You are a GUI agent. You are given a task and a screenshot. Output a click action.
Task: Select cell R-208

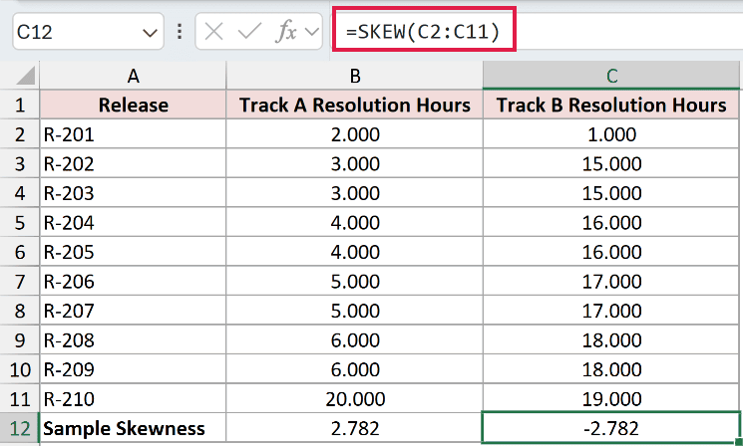133,340
